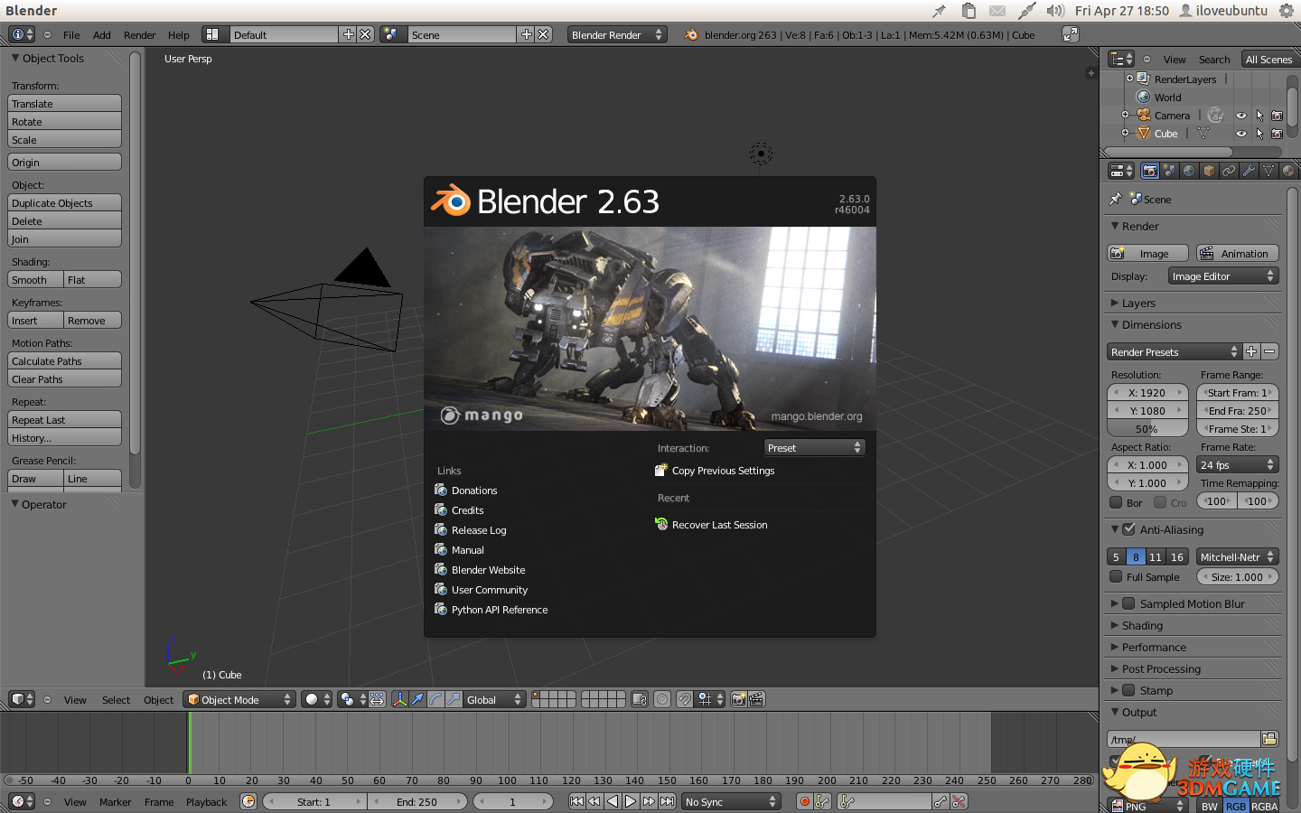The height and width of the screenshot is (813, 1301).
Task: Toggle the 3D manipulator axis widget icon
Action: (x=399, y=699)
